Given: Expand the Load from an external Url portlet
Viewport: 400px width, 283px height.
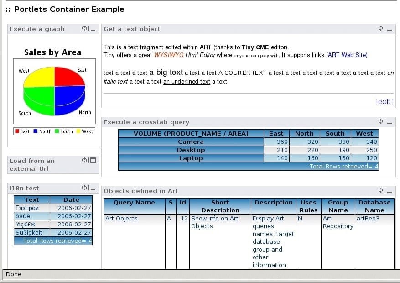Looking at the screenshot, I should (93, 160).
